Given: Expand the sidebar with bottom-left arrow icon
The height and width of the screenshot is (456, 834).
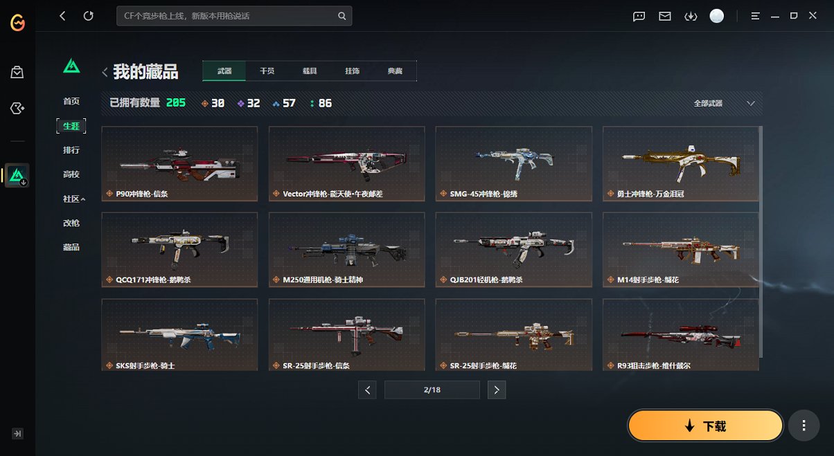Looking at the screenshot, I should coord(18,434).
